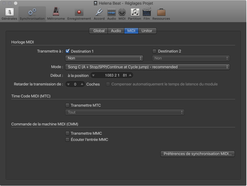The width and height of the screenshot is (247, 186).
Task: Open the Destination 1 port dropdown
Action: pos(104,58)
